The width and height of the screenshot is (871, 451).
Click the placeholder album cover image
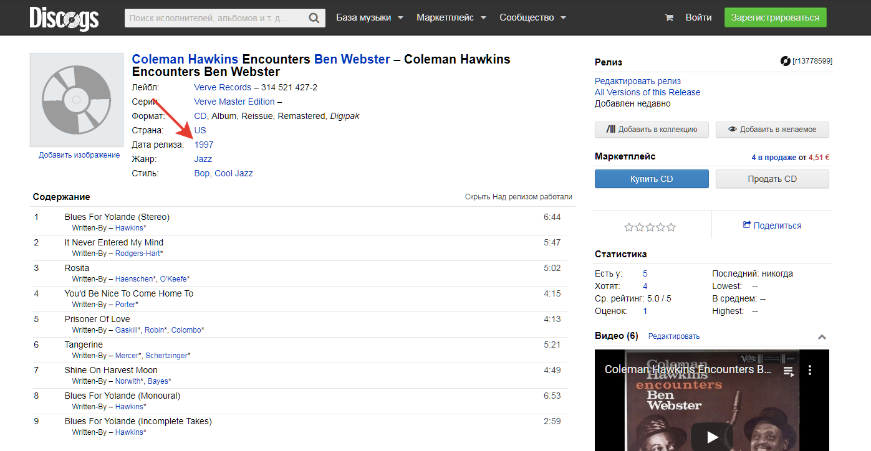point(77,100)
